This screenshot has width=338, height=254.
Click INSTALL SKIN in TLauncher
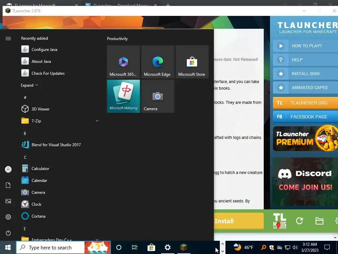pos(305,74)
